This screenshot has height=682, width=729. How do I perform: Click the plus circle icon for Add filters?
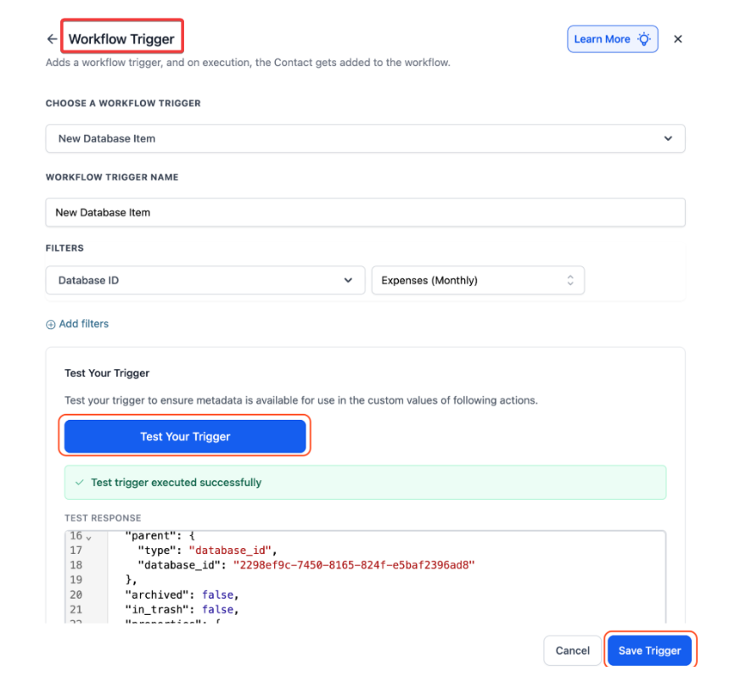tap(51, 324)
